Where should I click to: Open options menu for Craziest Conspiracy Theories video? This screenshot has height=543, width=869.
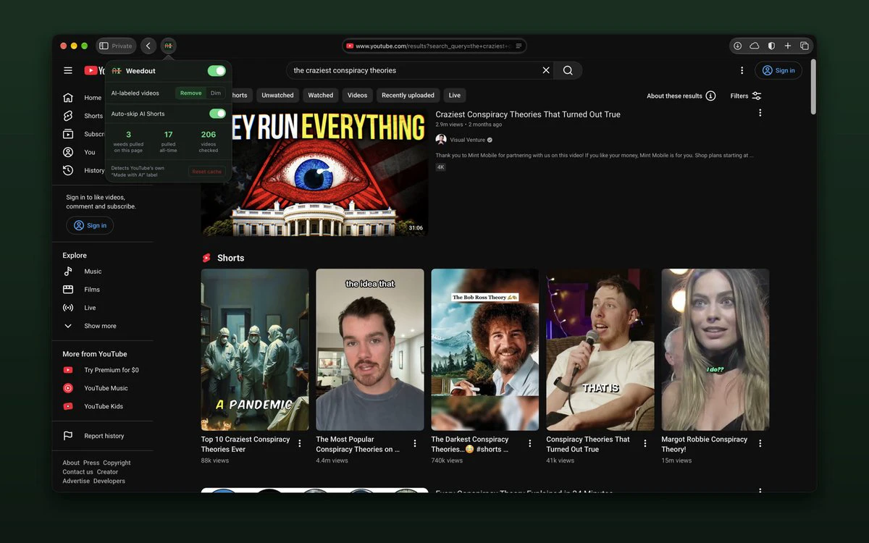pos(760,113)
